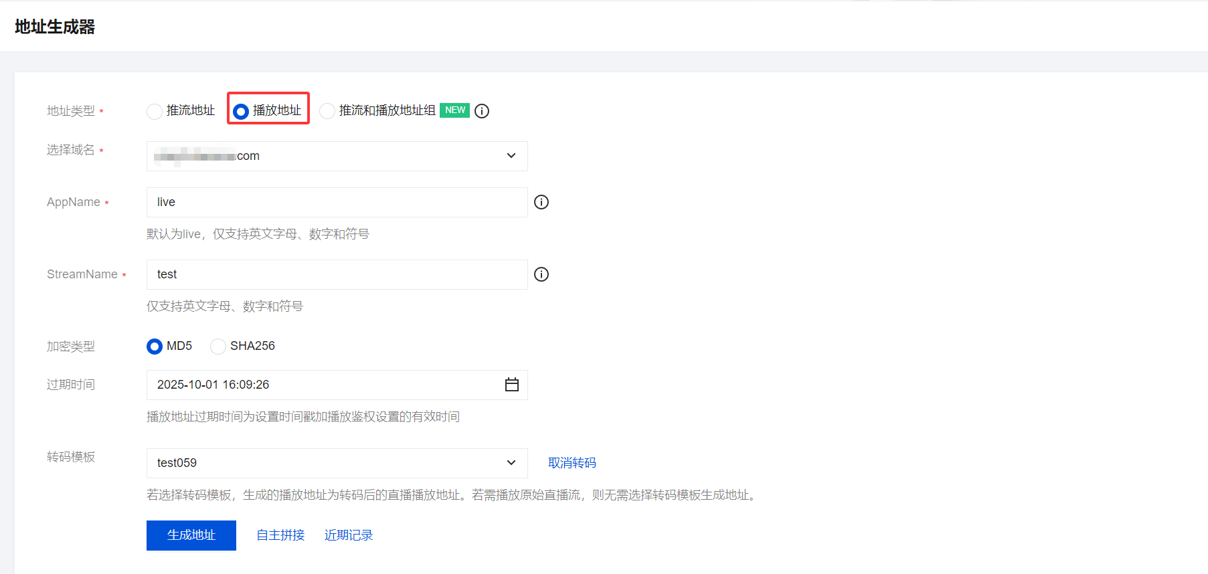This screenshot has width=1208, height=574.
Task: Switch encryption type to SHA256
Action: (x=218, y=346)
